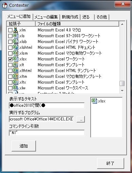Click the Contexter app icon in title bar
This screenshot has width=132, height=173.
tap(5, 5)
